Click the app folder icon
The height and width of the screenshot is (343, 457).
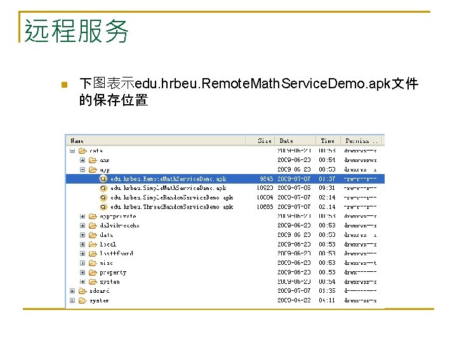[93, 170]
